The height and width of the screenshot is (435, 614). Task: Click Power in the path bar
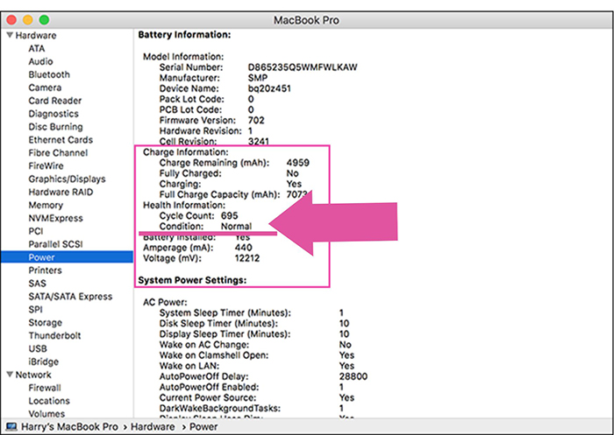(203, 426)
